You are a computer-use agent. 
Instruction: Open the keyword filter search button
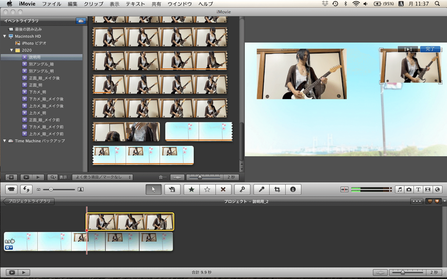52,177
